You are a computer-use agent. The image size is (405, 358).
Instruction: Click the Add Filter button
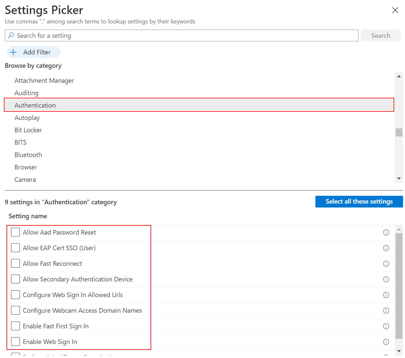[34, 52]
